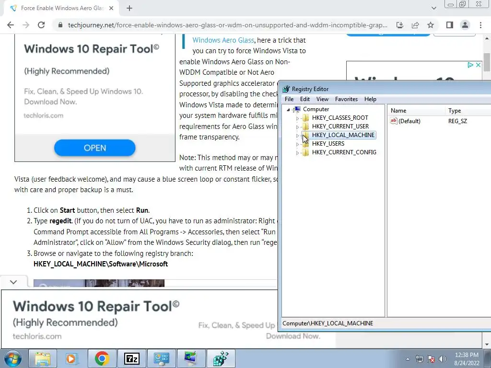Click the blue OPEN ad button
491x368 pixels.
pyautogui.click(x=94, y=148)
